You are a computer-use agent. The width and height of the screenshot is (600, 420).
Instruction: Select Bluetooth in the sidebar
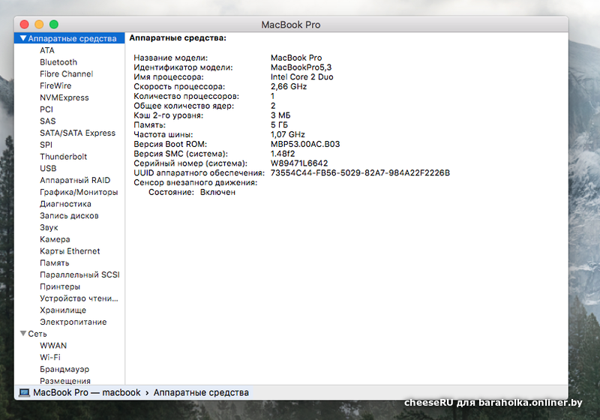tap(58, 62)
